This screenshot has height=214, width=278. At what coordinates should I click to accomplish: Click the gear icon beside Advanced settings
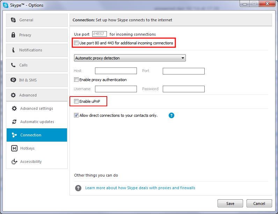(x=14, y=108)
